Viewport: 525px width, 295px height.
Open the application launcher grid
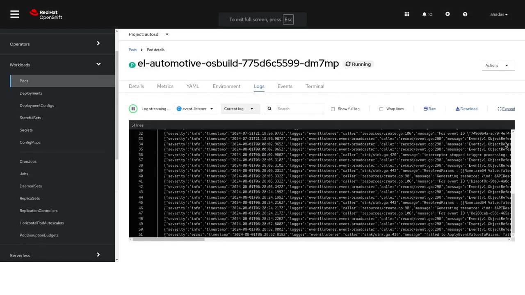pos(407,14)
